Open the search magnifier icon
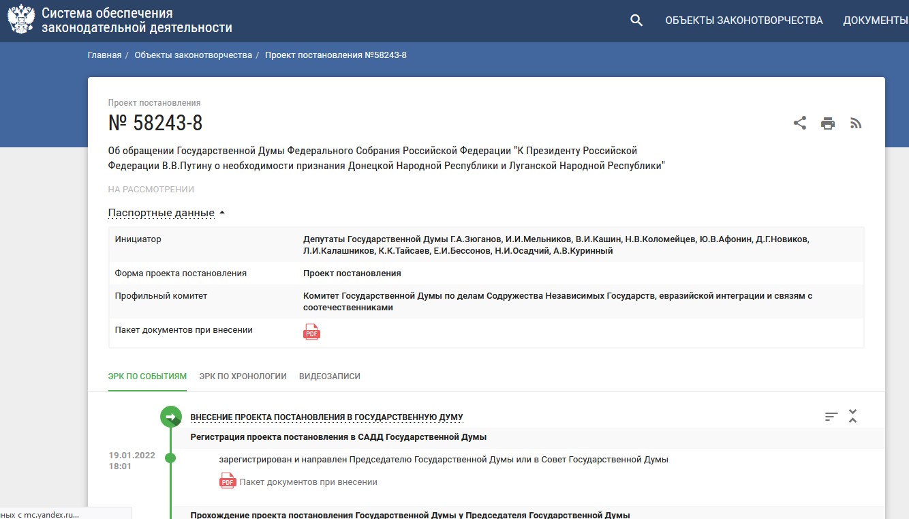909x519 pixels. pyautogui.click(x=636, y=20)
